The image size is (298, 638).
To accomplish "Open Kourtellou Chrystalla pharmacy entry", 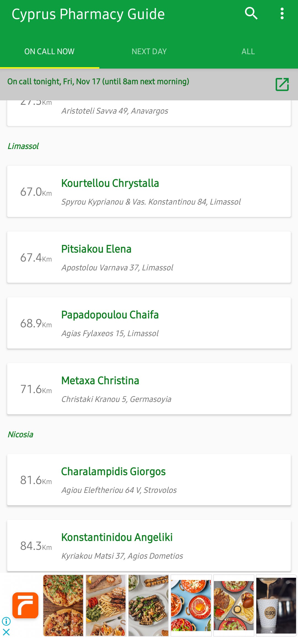I will [x=149, y=191].
